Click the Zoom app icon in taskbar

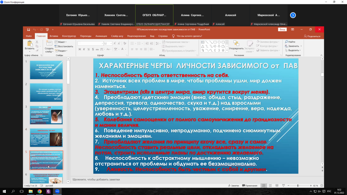57,192
